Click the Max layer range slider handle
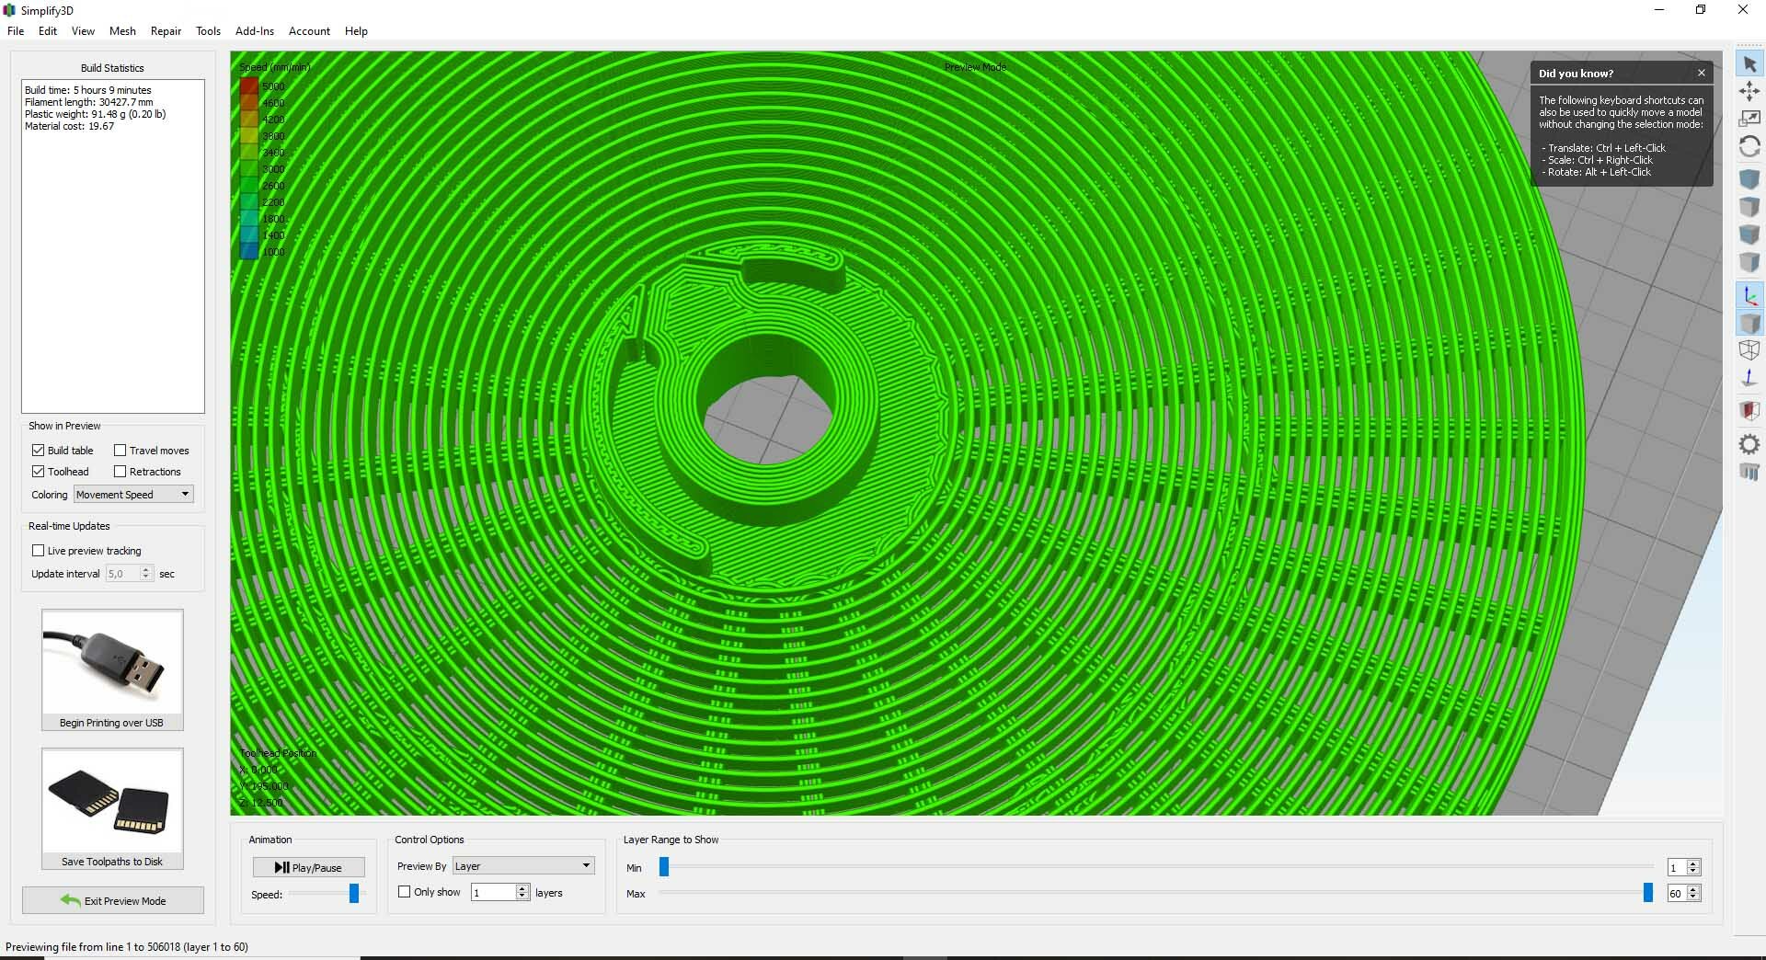Screen dimensions: 1766x960 point(1648,893)
